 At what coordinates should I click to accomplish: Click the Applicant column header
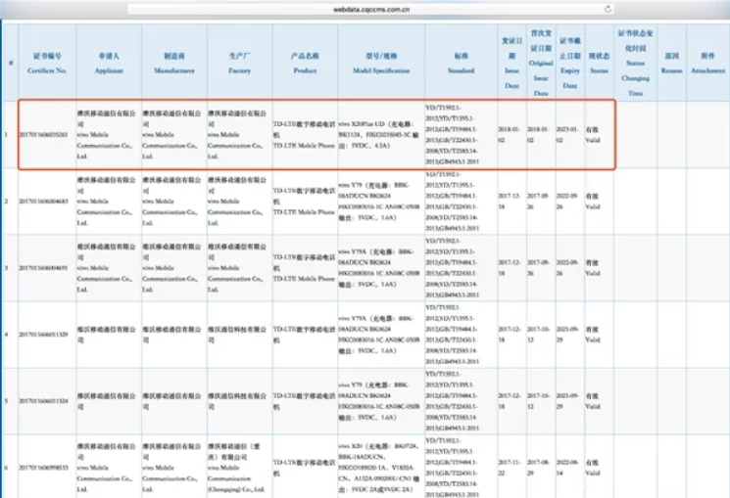pyautogui.click(x=109, y=63)
